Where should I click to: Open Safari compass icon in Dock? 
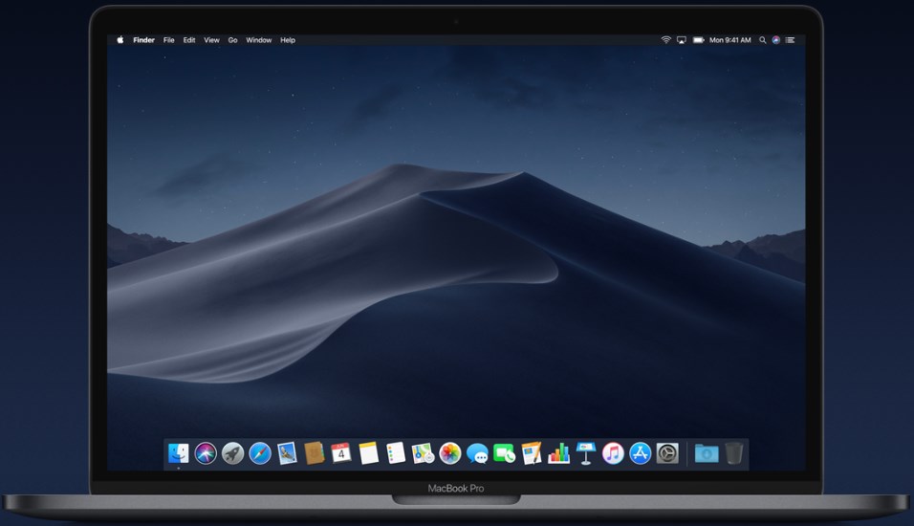click(260, 453)
